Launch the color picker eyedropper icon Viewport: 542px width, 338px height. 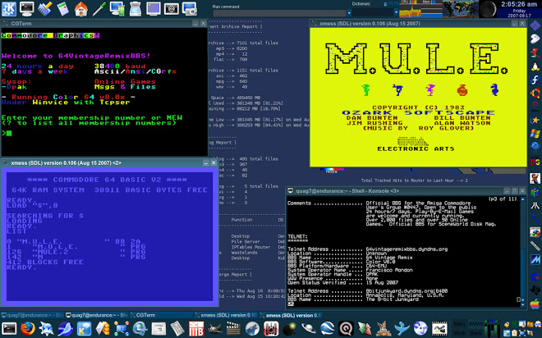pyautogui.click(x=99, y=9)
